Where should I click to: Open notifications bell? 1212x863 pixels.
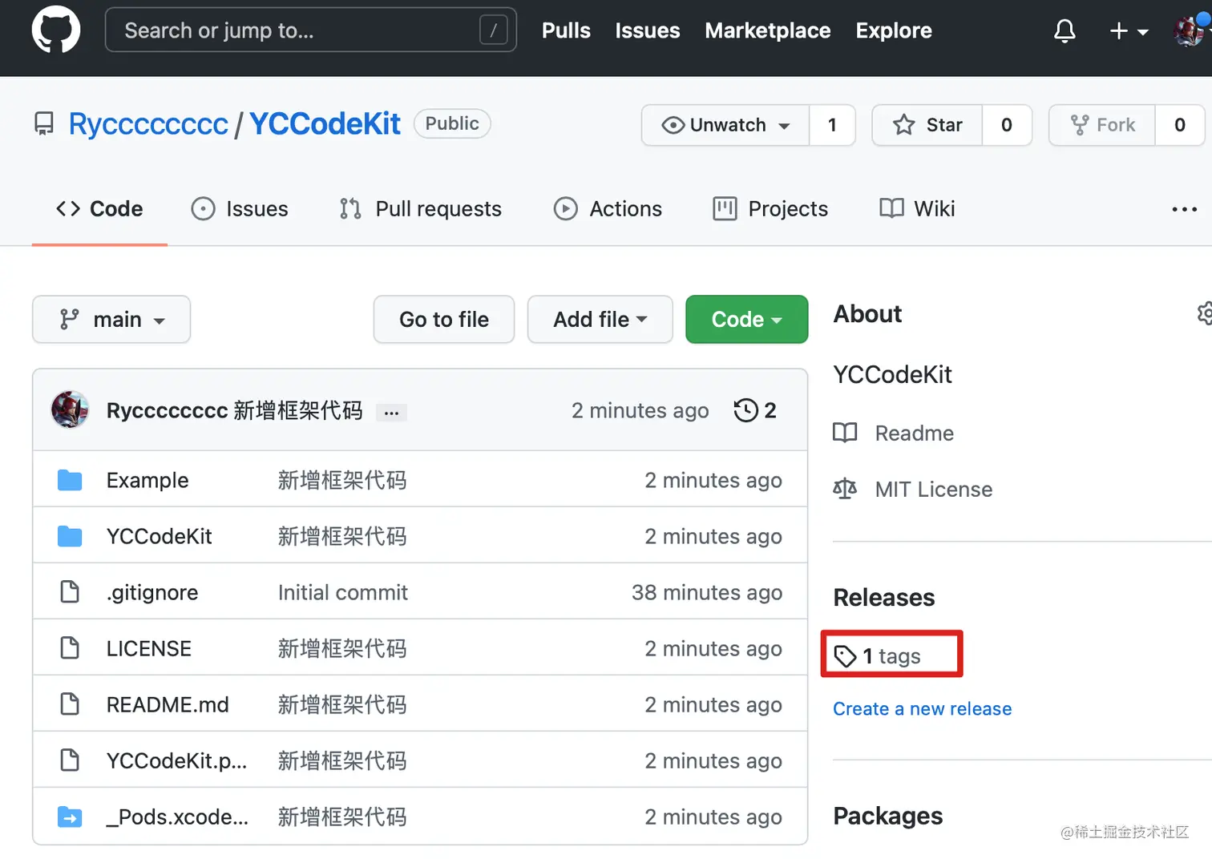pyautogui.click(x=1065, y=30)
